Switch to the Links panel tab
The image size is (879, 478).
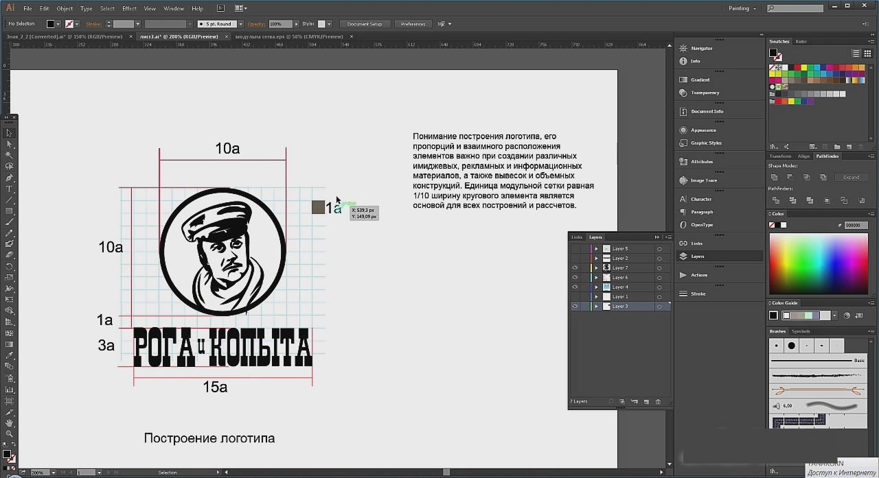pos(577,237)
